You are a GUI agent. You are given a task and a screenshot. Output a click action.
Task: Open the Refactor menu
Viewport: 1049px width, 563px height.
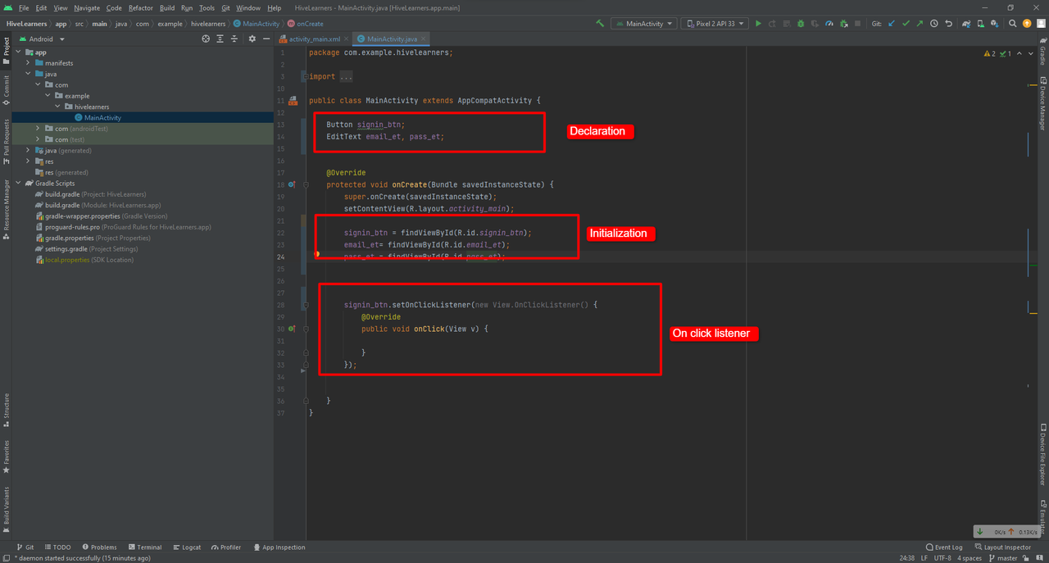[x=141, y=7]
